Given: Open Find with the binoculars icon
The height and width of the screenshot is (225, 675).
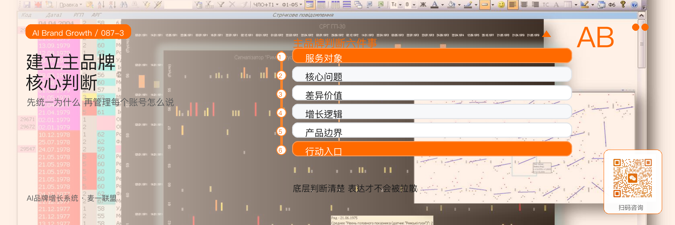Looking at the screenshot, I should click(123, 4).
